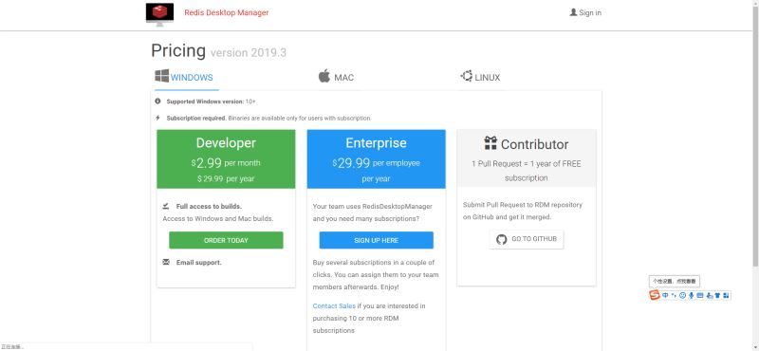The height and width of the screenshot is (351, 759).
Task: Switch to the MAC pricing tab
Action: [x=336, y=77]
